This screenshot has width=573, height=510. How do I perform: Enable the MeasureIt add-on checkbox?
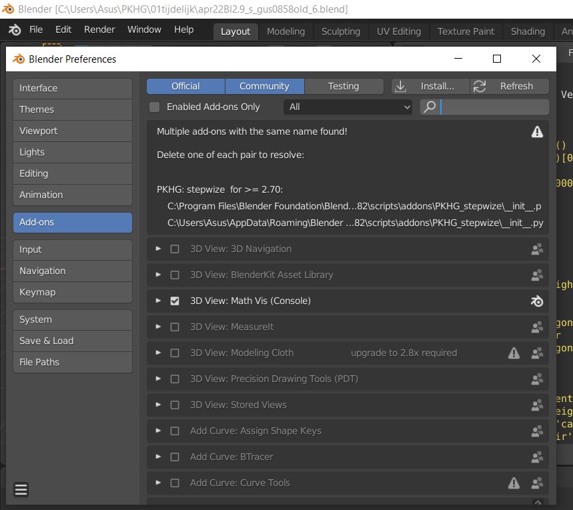(175, 327)
